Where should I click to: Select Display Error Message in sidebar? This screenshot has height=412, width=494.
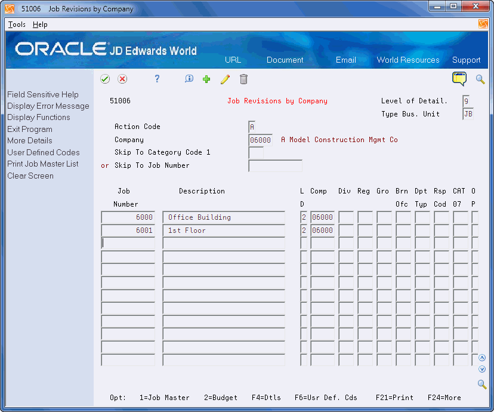pyautogui.click(x=48, y=106)
